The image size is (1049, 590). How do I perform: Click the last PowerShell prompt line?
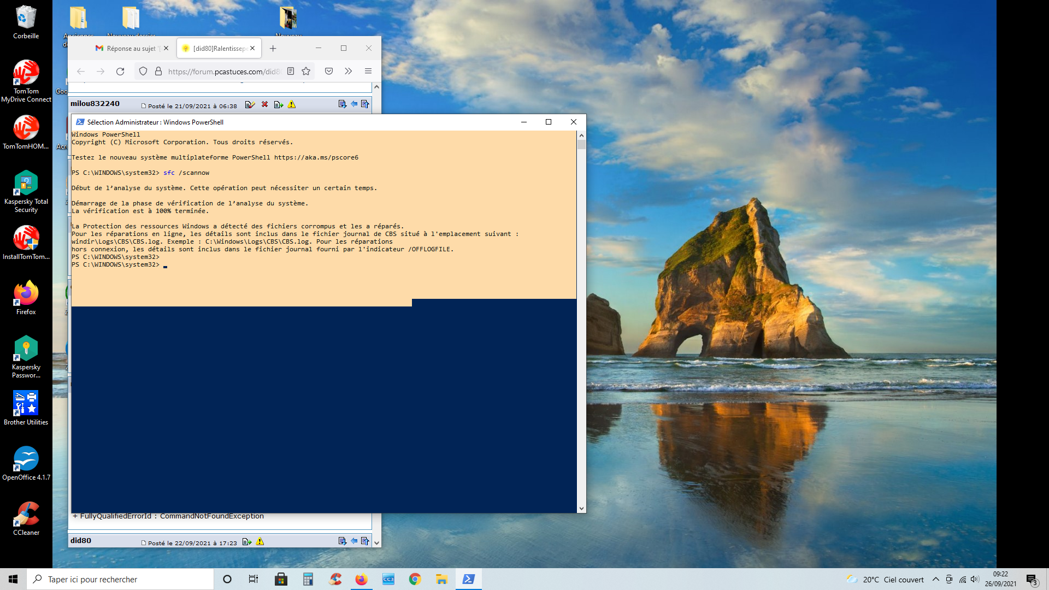[x=119, y=265]
